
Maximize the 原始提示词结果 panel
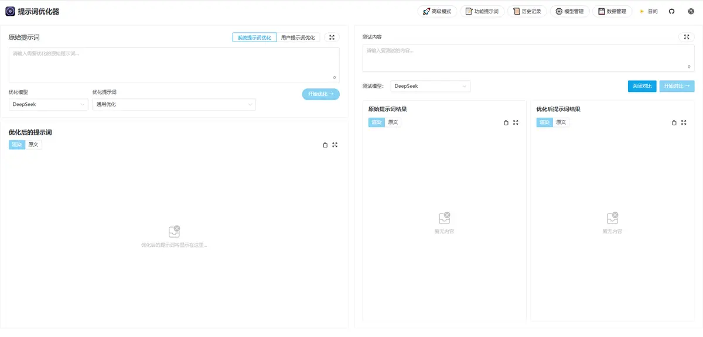(x=516, y=122)
